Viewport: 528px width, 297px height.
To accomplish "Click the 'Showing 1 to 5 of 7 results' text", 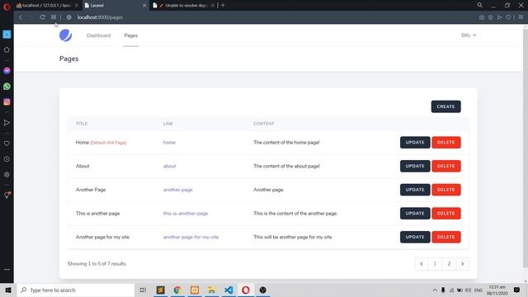I will click(97, 264).
